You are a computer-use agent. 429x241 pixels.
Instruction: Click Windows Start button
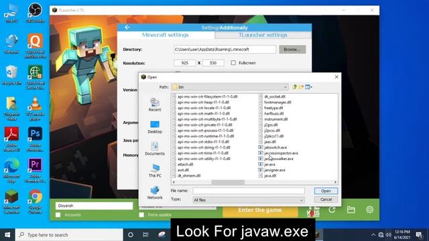(x=7, y=235)
